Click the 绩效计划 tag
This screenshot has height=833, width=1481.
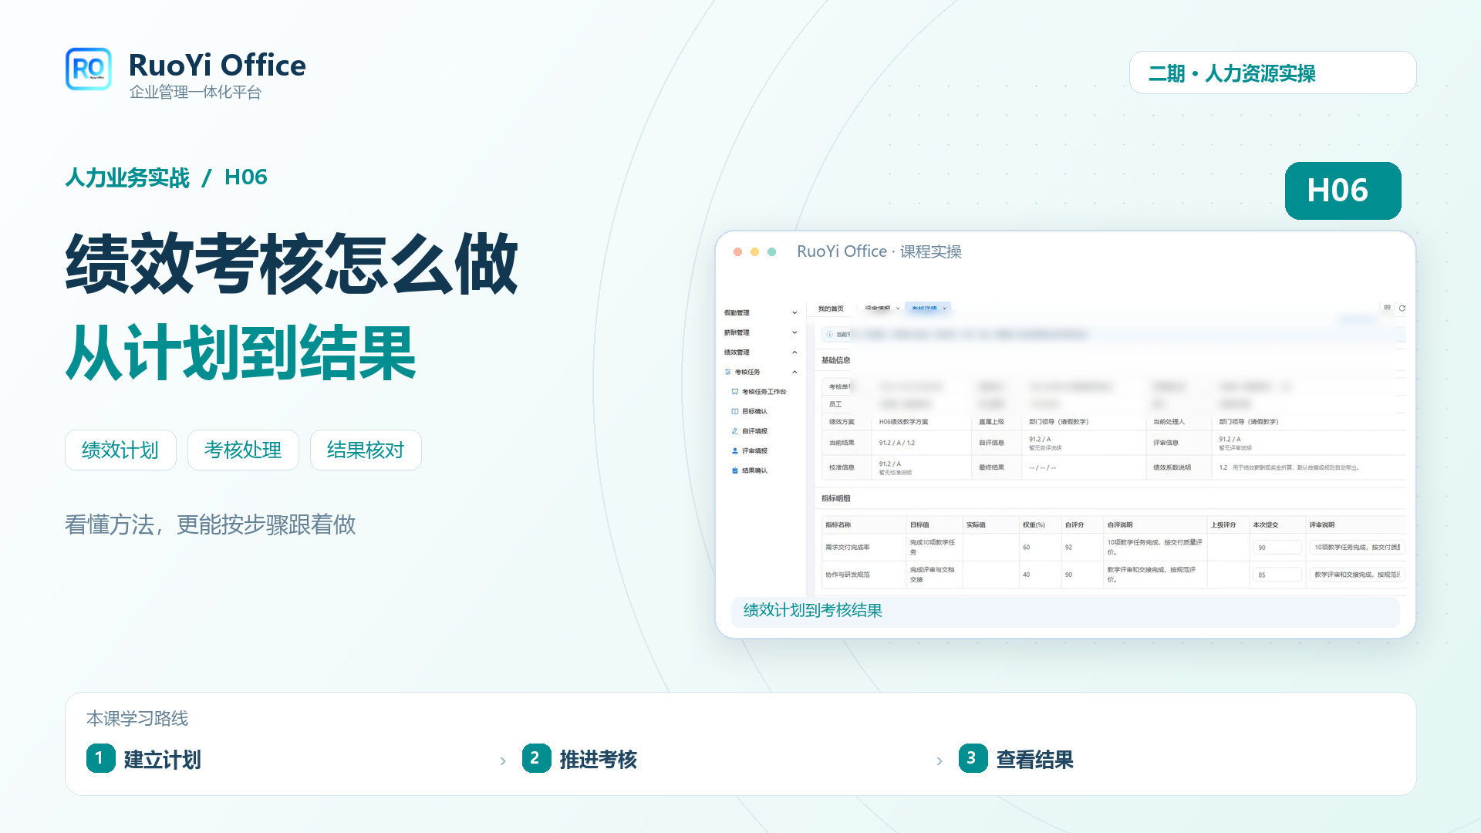pyautogui.click(x=120, y=450)
